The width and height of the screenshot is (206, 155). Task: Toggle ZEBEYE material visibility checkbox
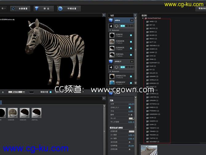tap(131, 35)
